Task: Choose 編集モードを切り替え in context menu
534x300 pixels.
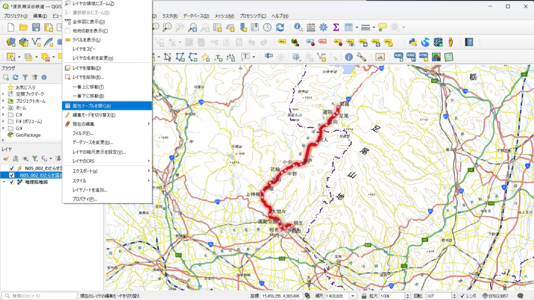Action: tap(107, 115)
